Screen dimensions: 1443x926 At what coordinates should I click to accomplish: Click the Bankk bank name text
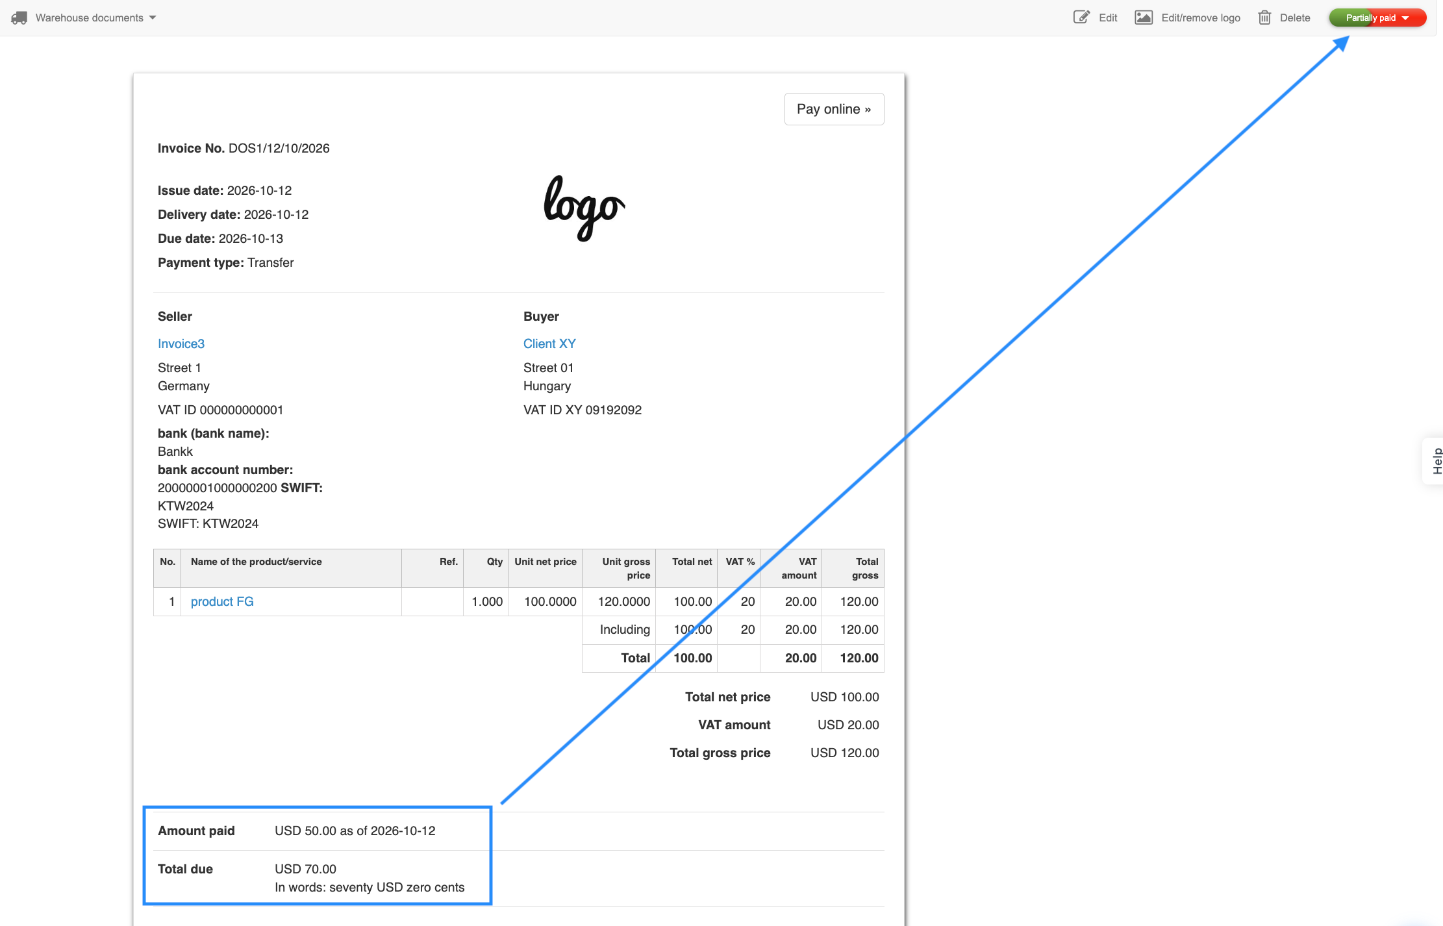[175, 451]
